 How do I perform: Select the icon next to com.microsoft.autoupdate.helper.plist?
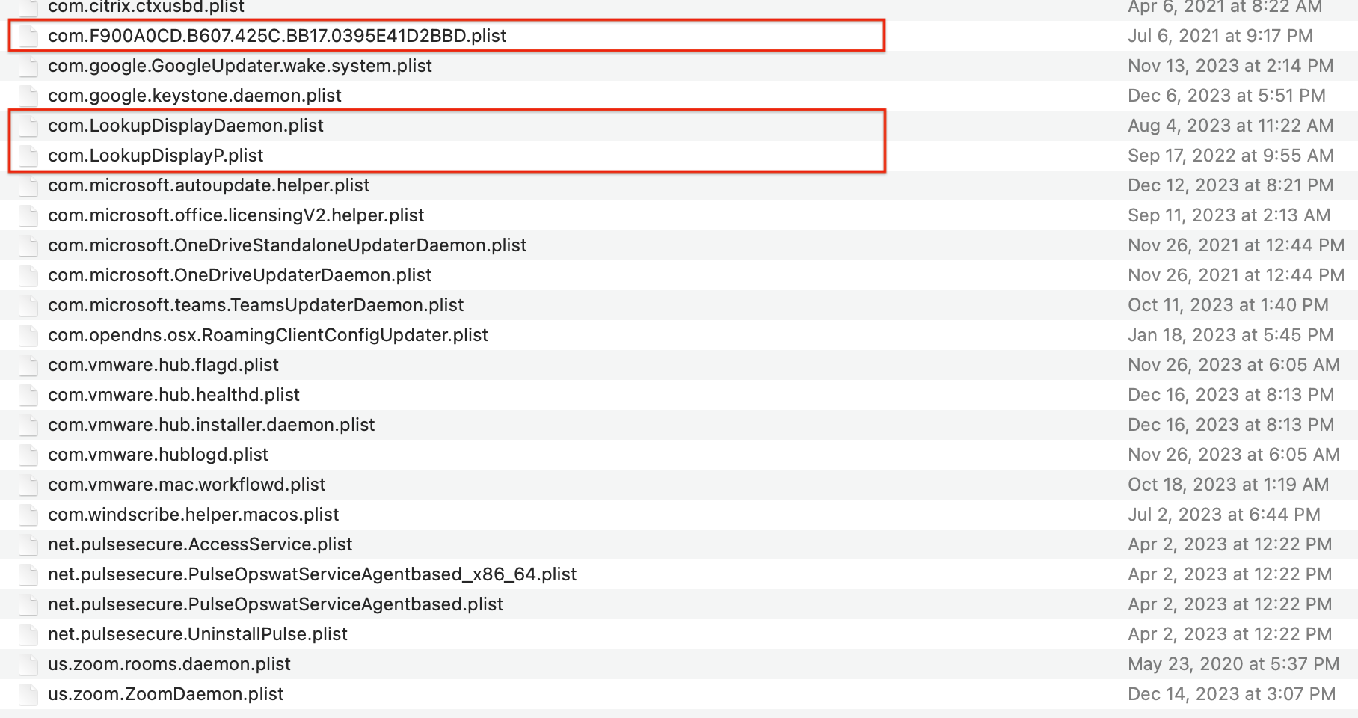pyautogui.click(x=28, y=185)
